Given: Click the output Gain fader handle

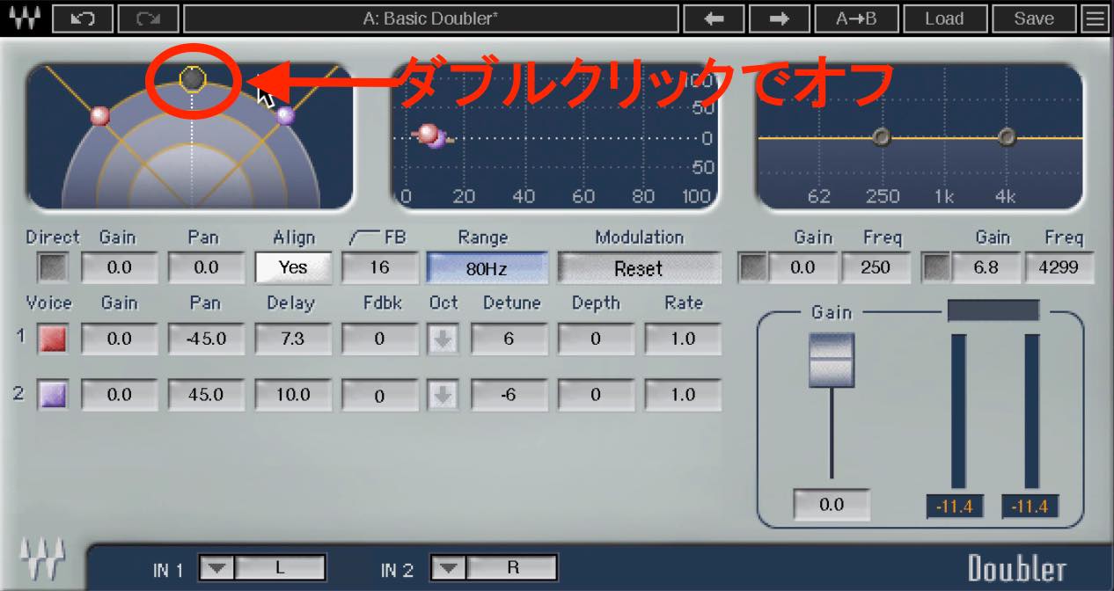Looking at the screenshot, I should click(x=832, y=359).
